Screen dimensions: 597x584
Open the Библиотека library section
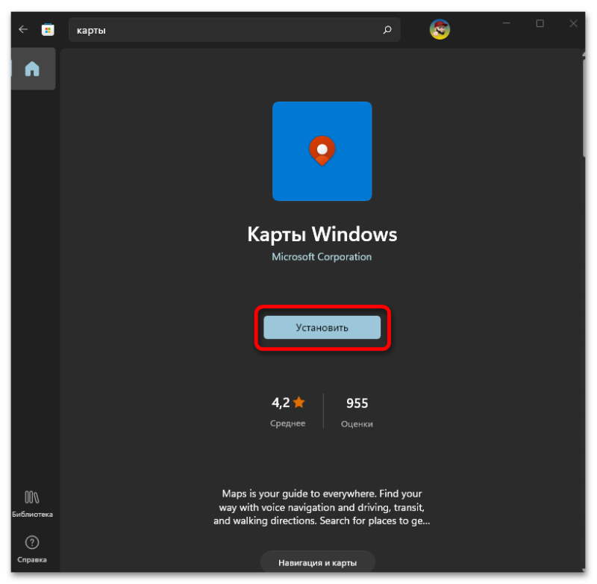coord(32,504)
